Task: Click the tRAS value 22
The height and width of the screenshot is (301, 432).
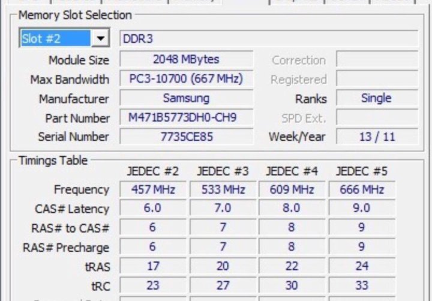Action: [x=292, y=266]
